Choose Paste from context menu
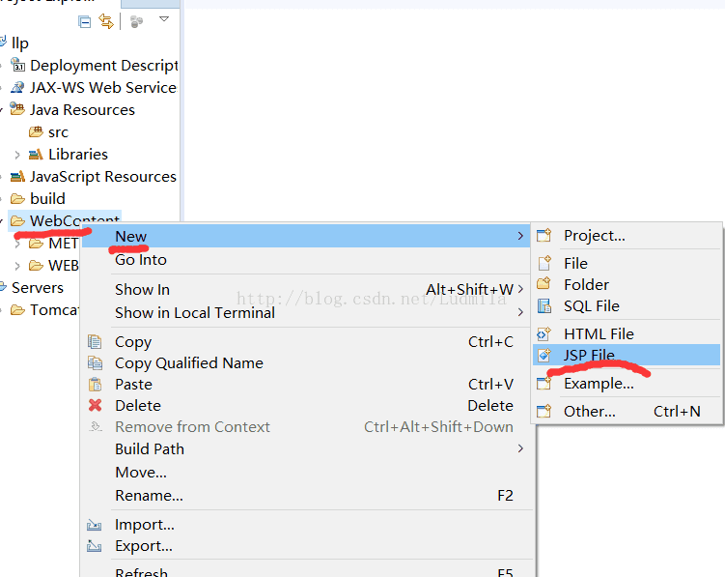Image resolution: width=725 pixels, height=577 pixels. coord(306,385)
